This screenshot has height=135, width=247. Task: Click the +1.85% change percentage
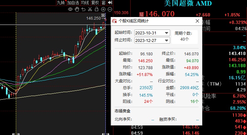point(232,15)
